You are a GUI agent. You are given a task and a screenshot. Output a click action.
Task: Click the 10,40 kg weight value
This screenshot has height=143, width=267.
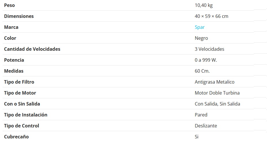[204, 5]
